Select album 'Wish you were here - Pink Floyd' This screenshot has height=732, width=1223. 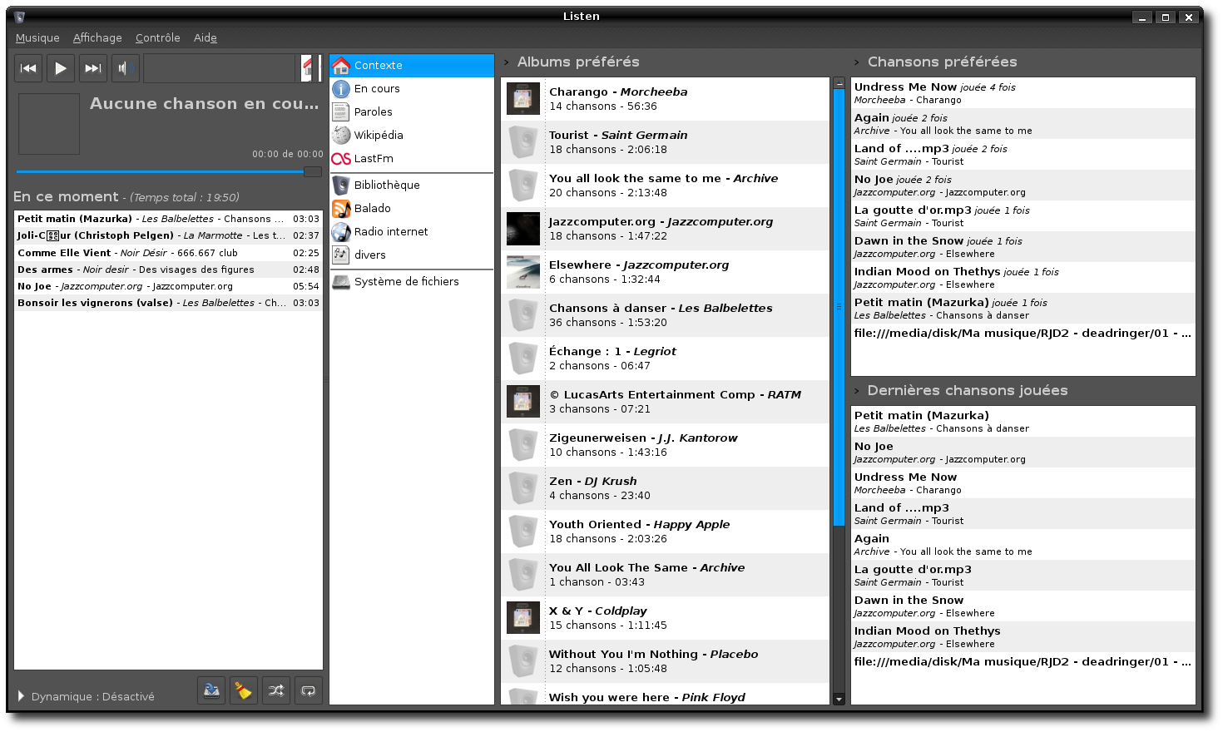666,695
